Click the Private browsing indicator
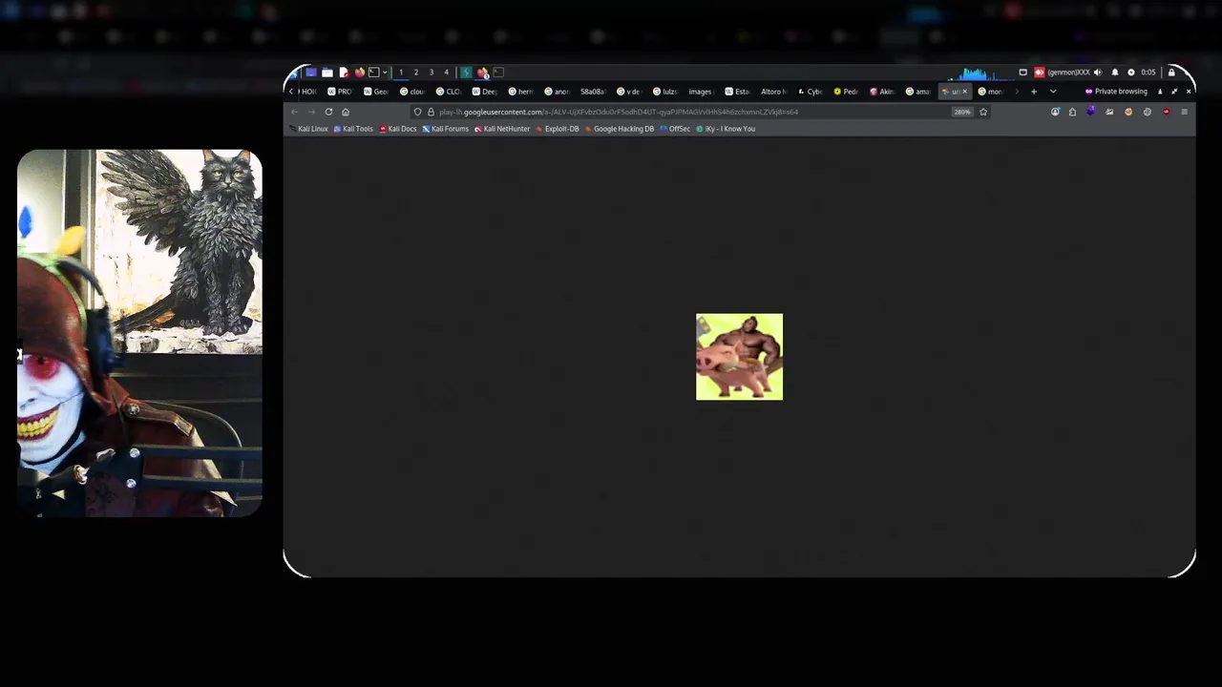The image size is (1222, 687). [1116, 92]
